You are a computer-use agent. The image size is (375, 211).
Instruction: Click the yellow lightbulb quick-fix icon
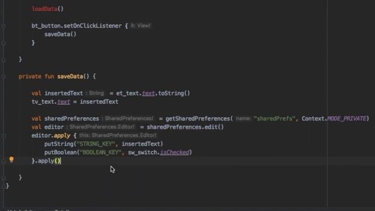12,159
